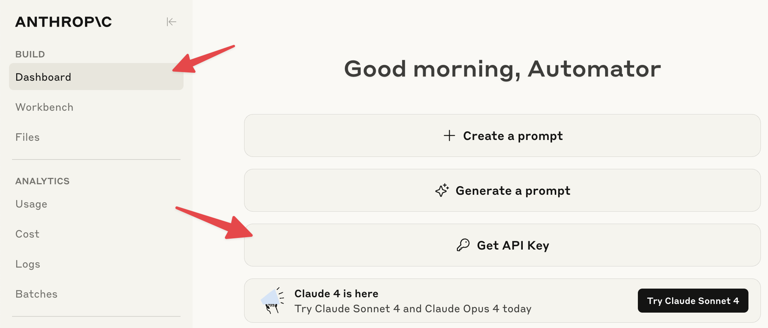The image size is (768, 328).
Task: Navigate to Batches
Action: 36,294
